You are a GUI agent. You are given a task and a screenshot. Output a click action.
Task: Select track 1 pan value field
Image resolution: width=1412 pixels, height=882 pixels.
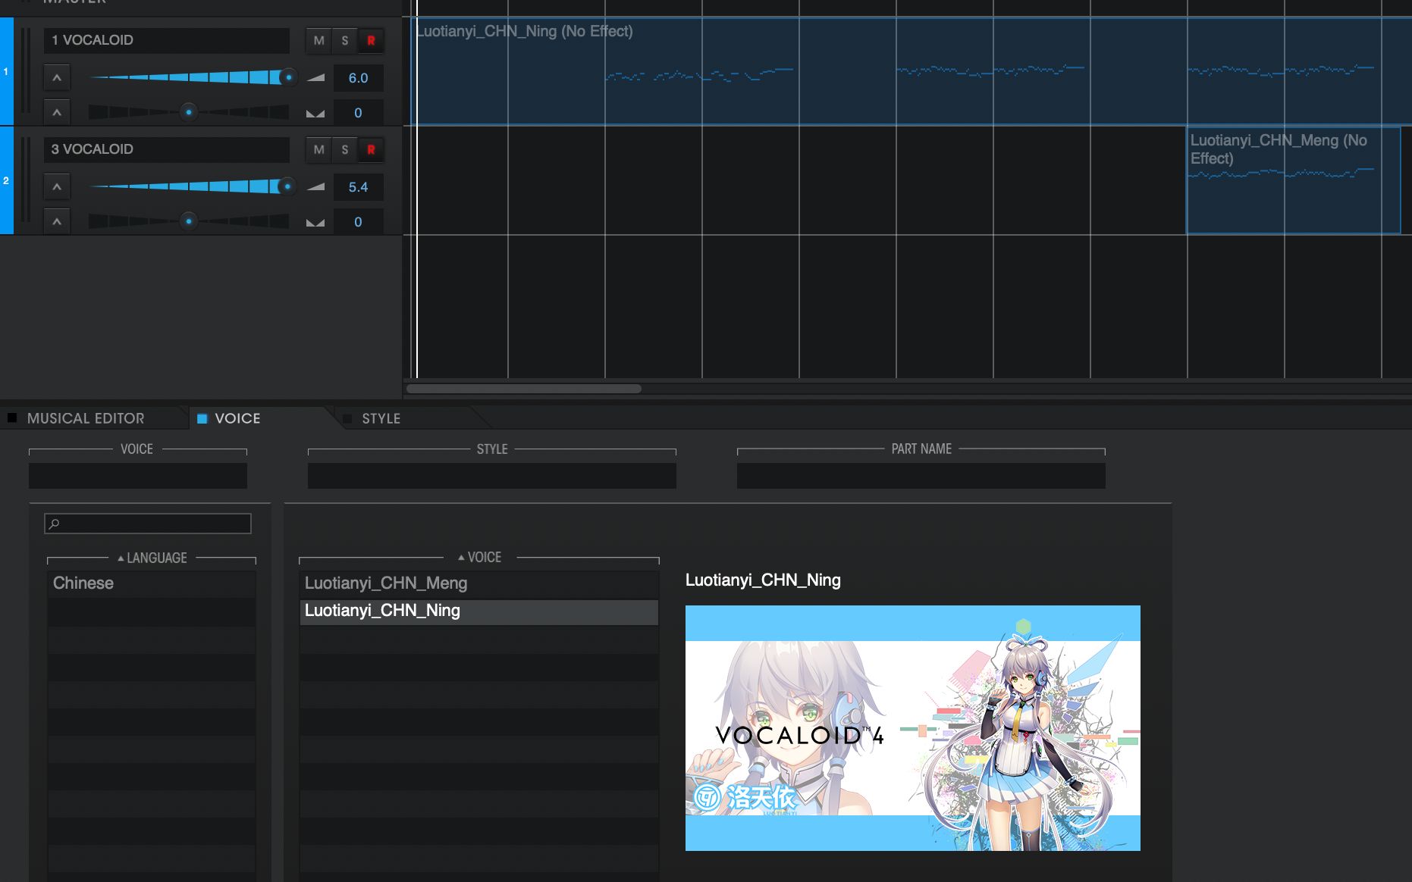coord(358,113)
